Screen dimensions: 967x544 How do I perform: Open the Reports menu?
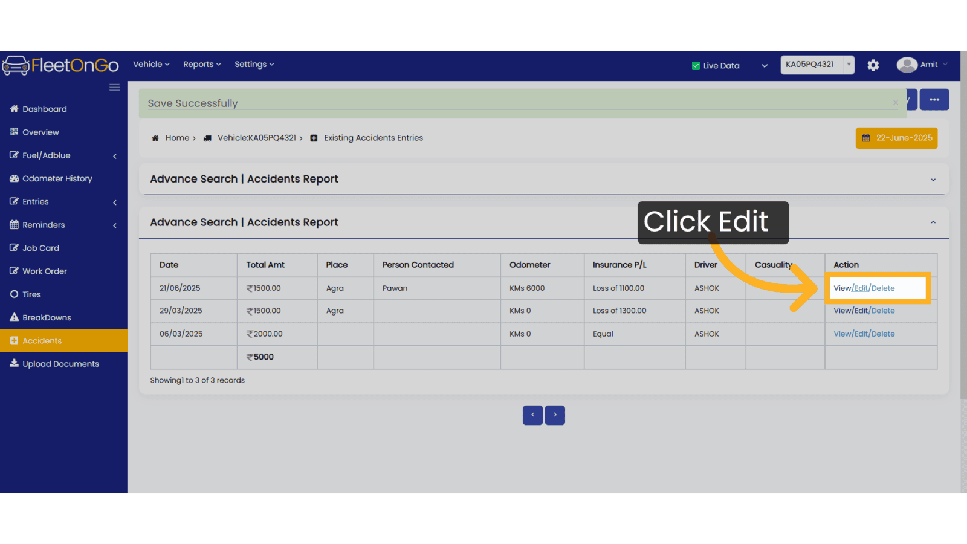(202, 65)
